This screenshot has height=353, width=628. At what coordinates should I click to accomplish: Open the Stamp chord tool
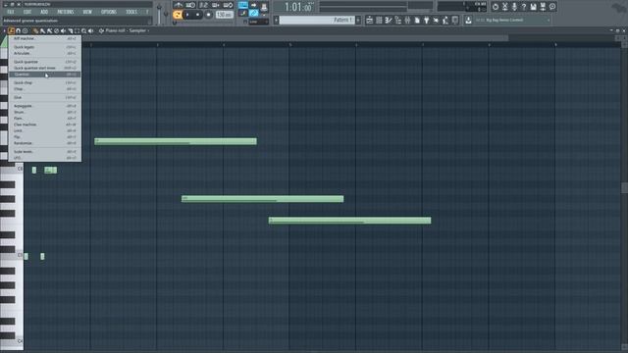(25, 30)
